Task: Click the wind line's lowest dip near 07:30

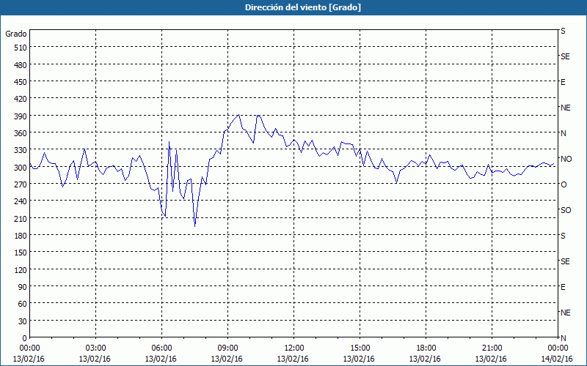Action: coord(194,226)
